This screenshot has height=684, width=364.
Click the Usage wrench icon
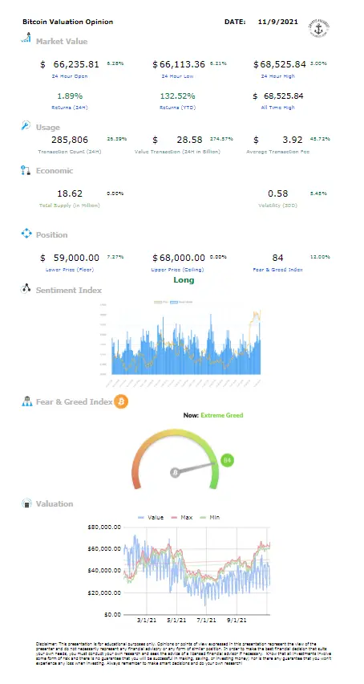pyautogui.click(x=26, y=125)
